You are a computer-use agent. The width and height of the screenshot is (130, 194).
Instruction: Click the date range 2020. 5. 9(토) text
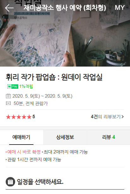42,96
